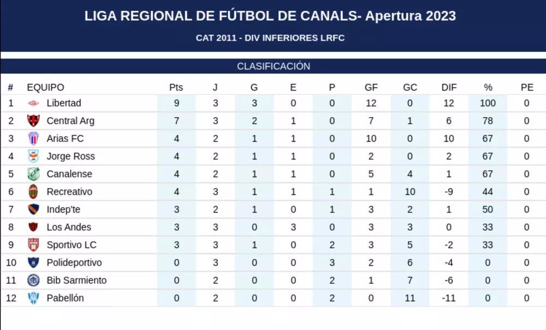
Task: Click the DIF column header
Action: [x=449, y=87]
